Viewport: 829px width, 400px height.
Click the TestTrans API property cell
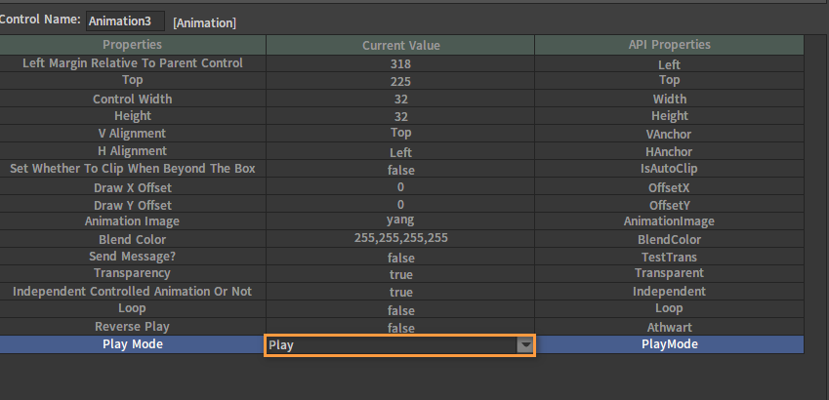669,257
